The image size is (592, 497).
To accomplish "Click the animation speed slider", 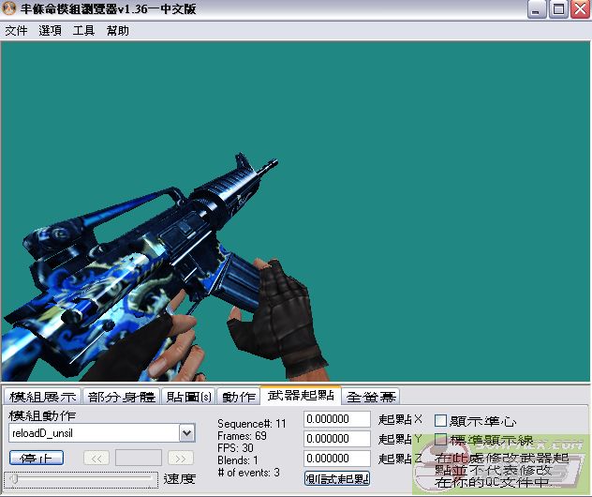I will (x=81, y=479).
